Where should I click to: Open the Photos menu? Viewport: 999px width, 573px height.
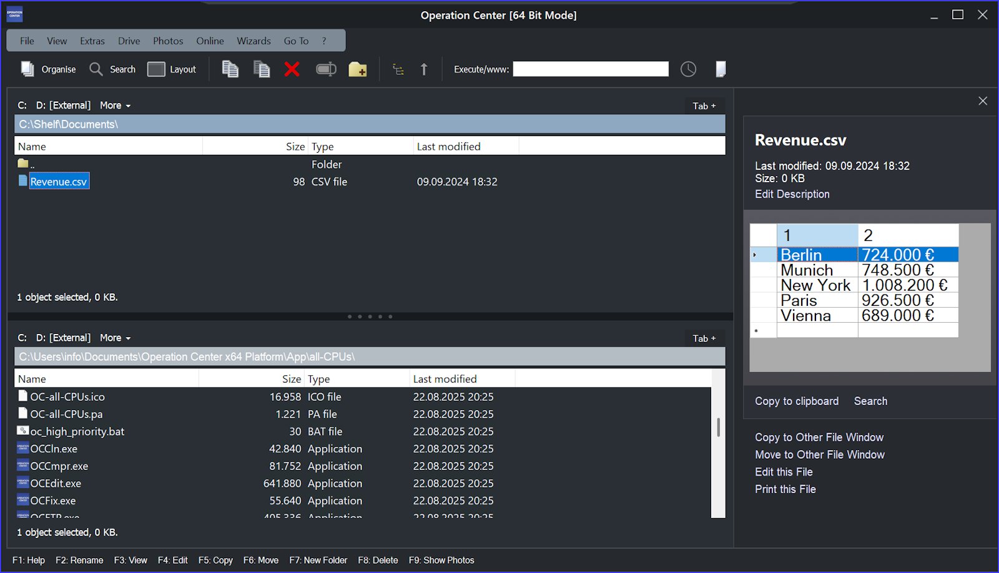coord(167,41)
